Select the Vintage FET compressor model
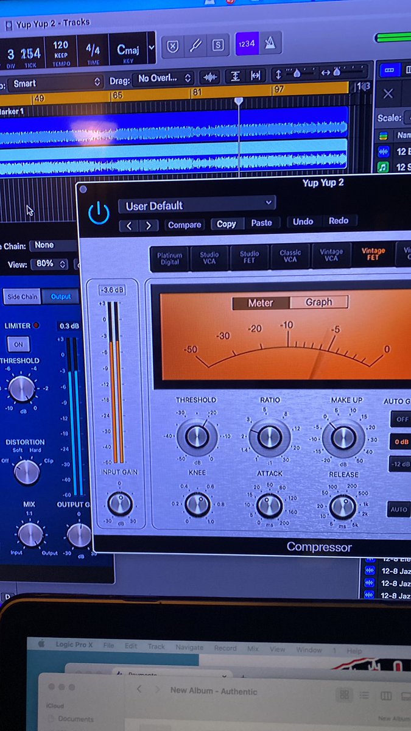Viewport: 411px width, 731px height. (373, 254)
